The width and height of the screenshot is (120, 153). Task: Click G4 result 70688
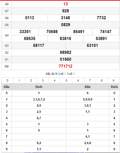[x=52, y=32]
